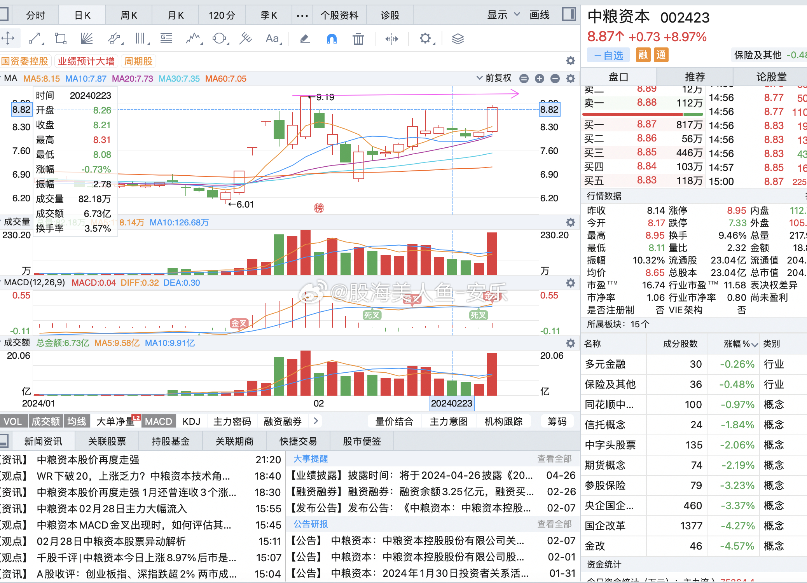Click the trash delete drawings icon
Screen dimensions: 807x583
(x=358, y=38)
